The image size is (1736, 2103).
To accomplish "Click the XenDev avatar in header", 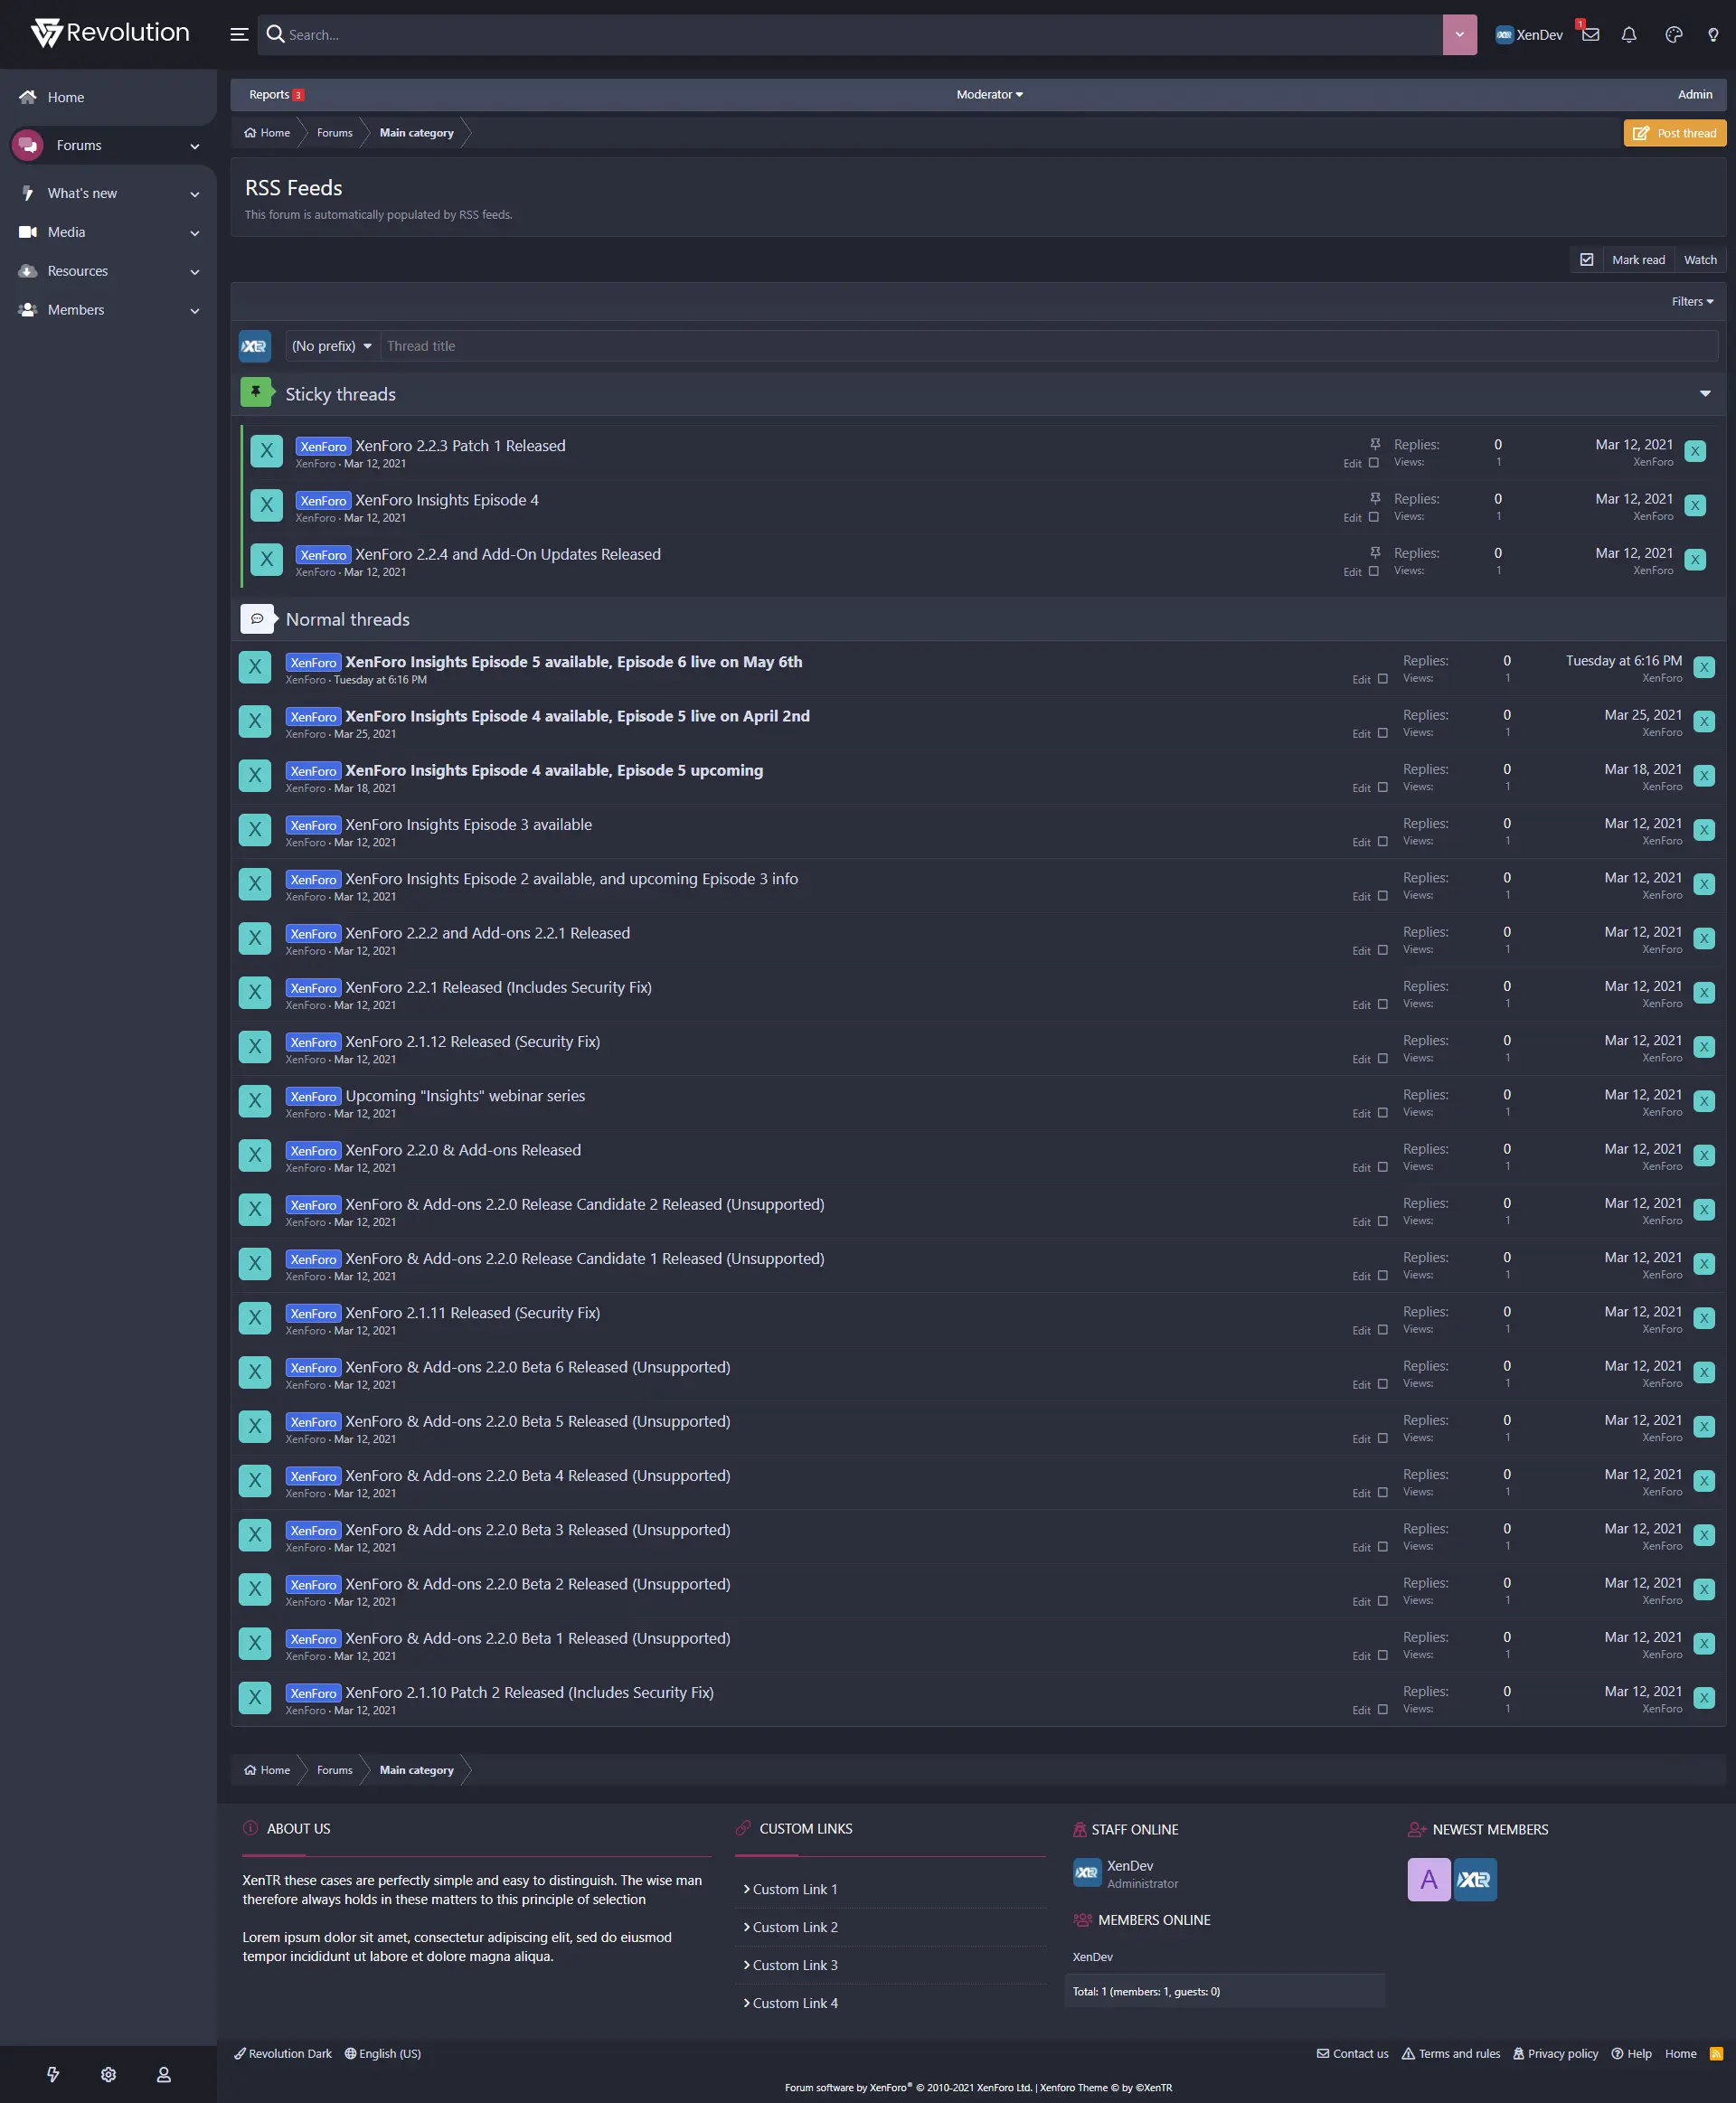I will (x=1504, y=35).
